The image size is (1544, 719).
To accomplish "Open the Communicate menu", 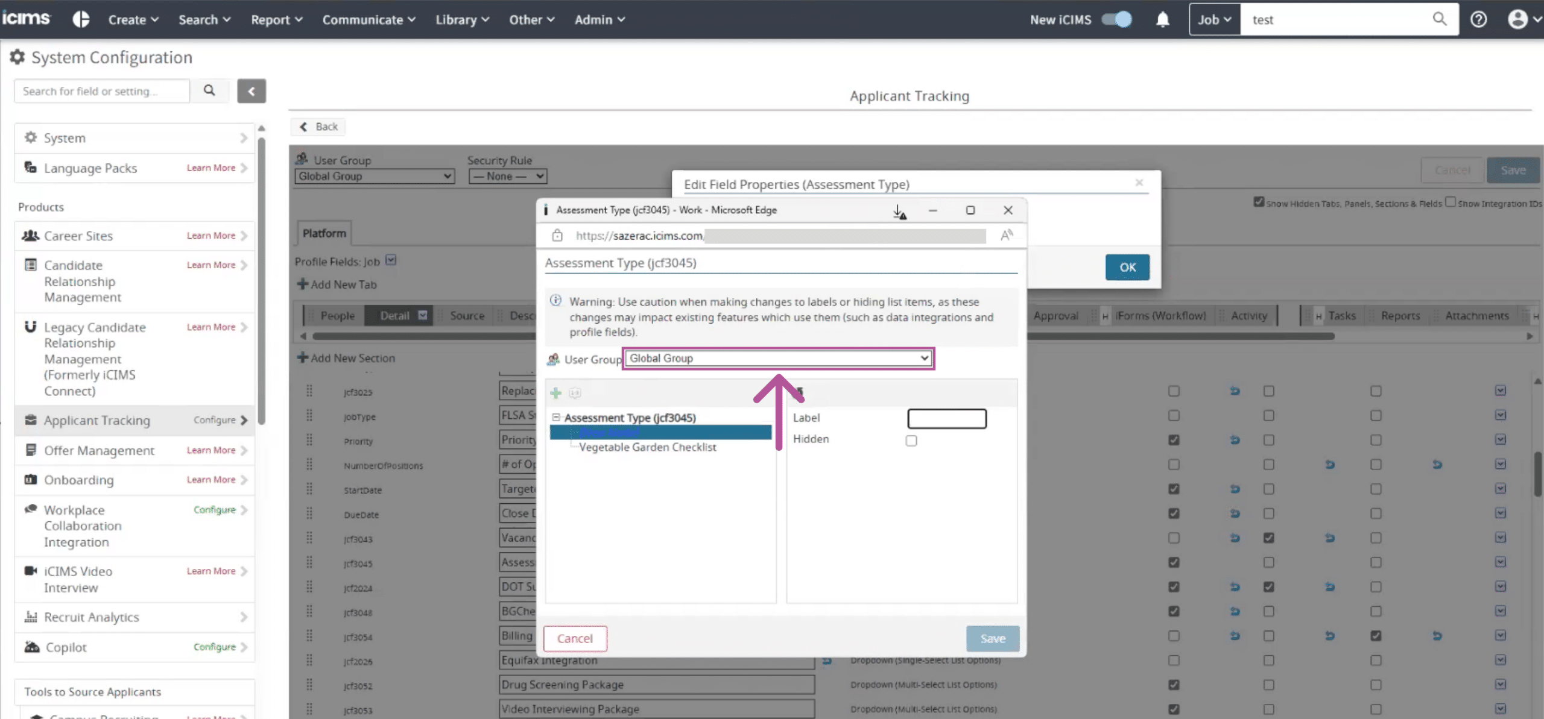I will click(x=369, y=19).
